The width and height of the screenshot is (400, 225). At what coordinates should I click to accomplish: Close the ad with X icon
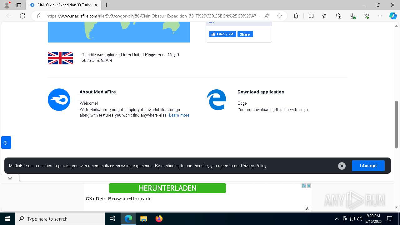click(309, 186)
